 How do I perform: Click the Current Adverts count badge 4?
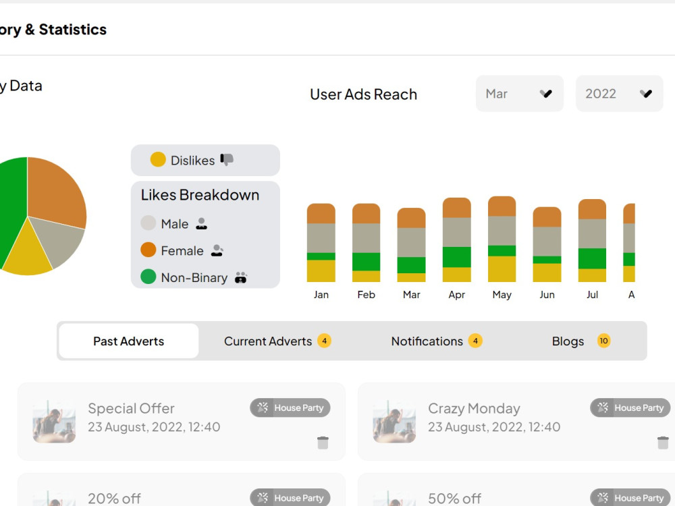(324, 341)
